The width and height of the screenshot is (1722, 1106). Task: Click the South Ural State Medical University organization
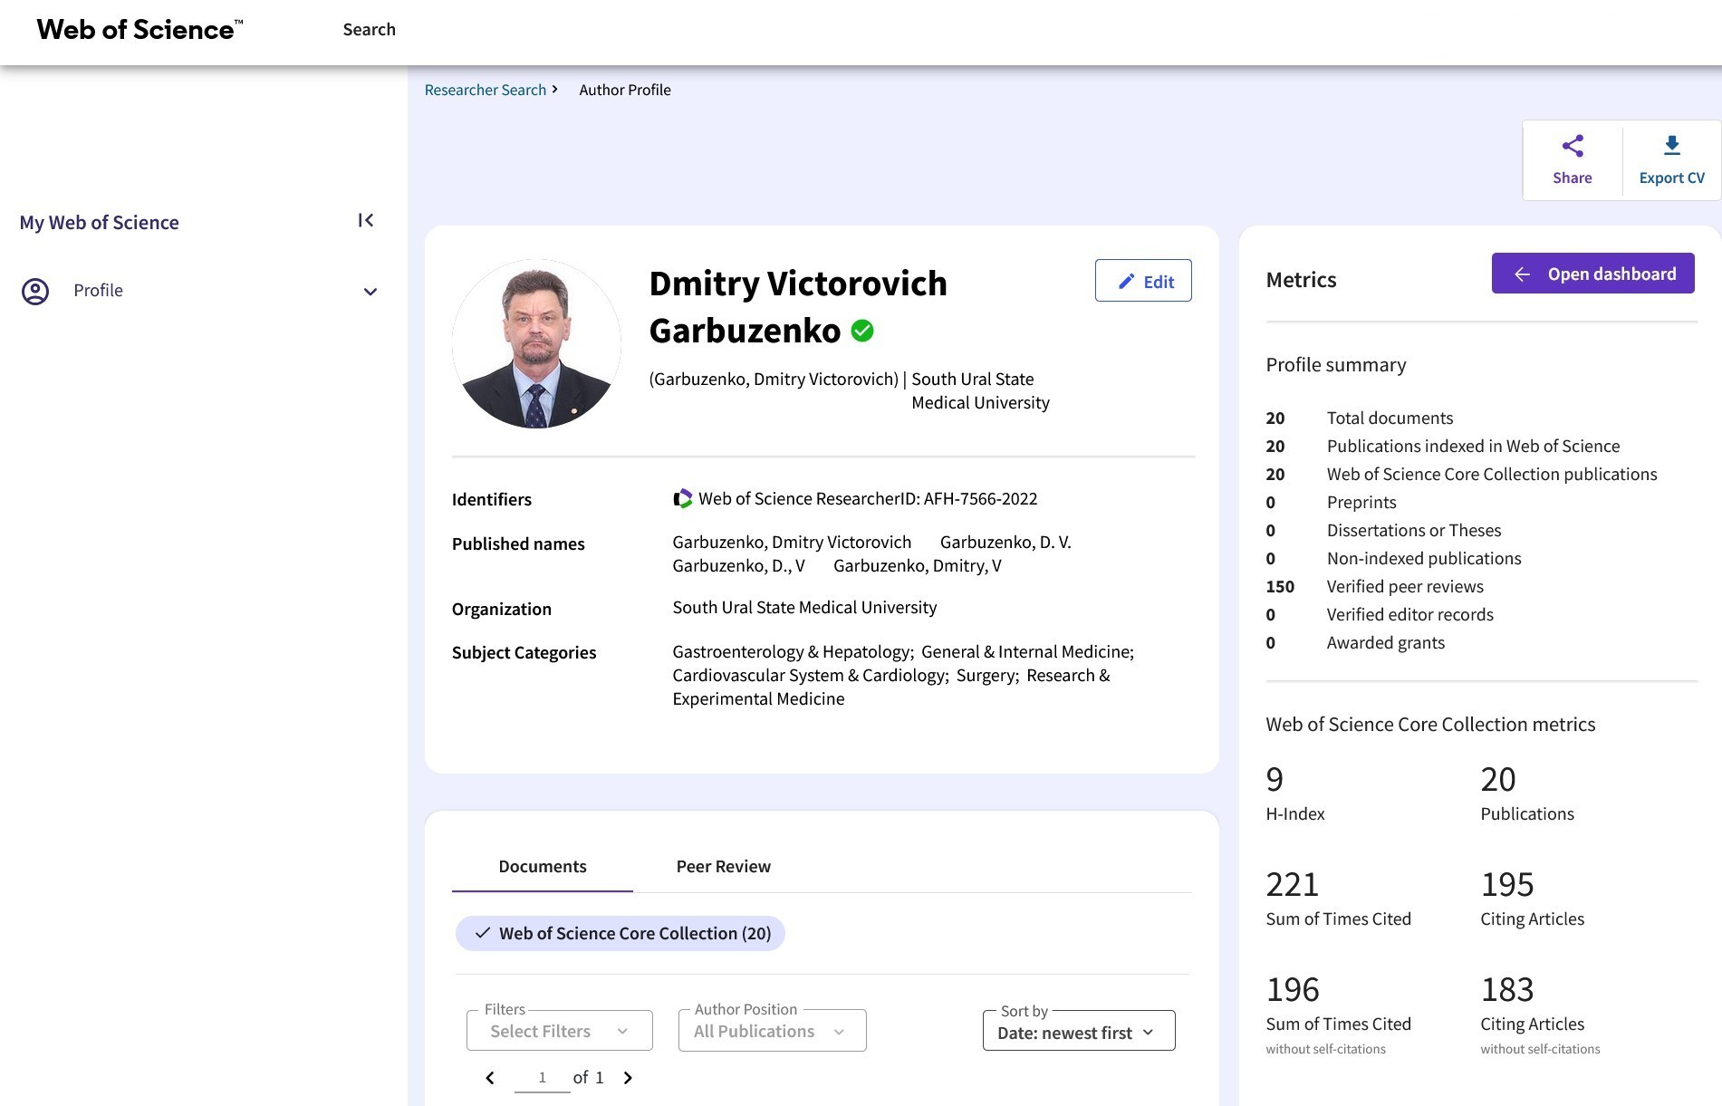click(804, 608)
